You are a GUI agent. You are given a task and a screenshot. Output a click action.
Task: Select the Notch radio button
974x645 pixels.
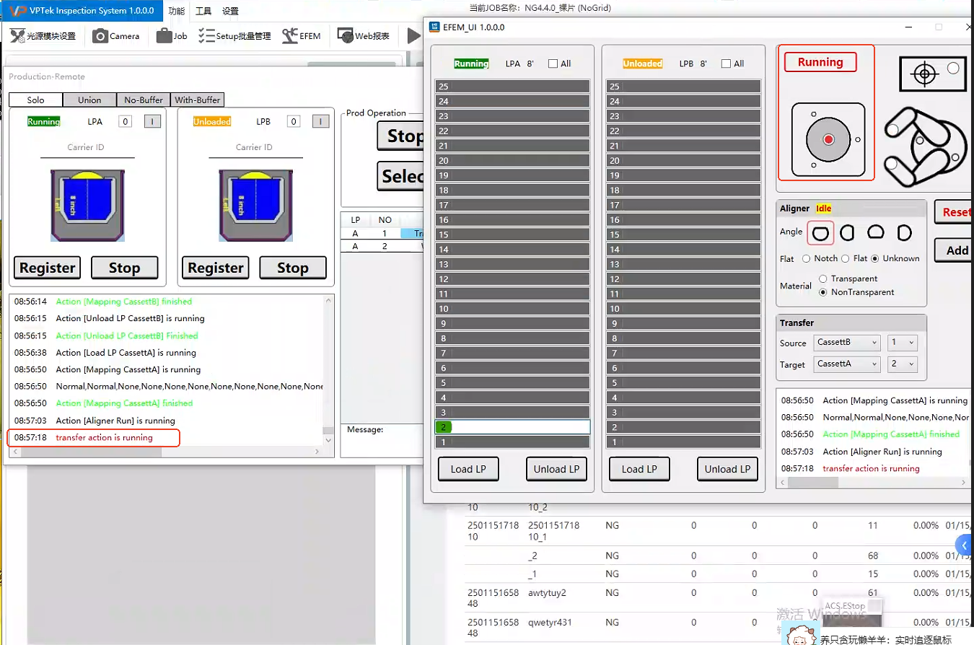[x=807, y=258]
